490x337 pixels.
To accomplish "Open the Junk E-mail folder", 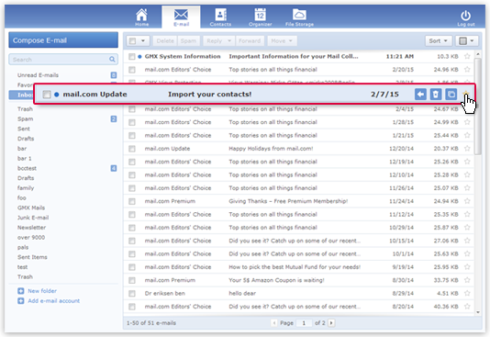I will (33, 218).
